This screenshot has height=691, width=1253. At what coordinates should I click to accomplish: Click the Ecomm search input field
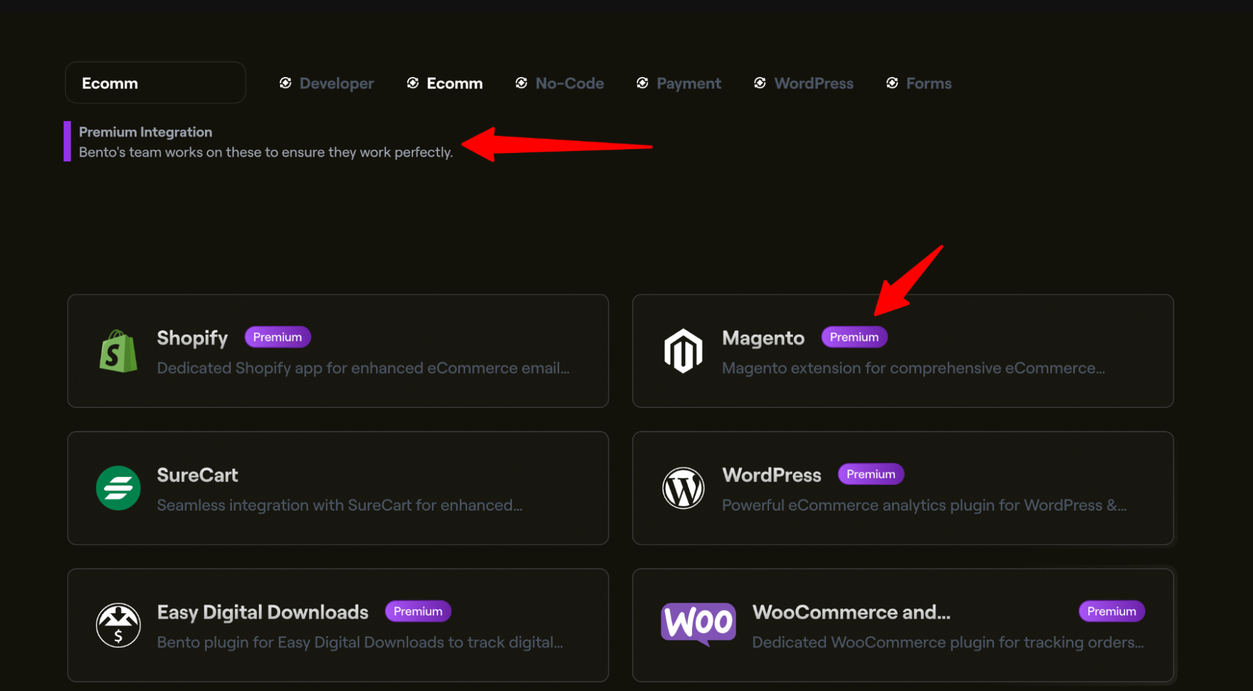point(155,83)
